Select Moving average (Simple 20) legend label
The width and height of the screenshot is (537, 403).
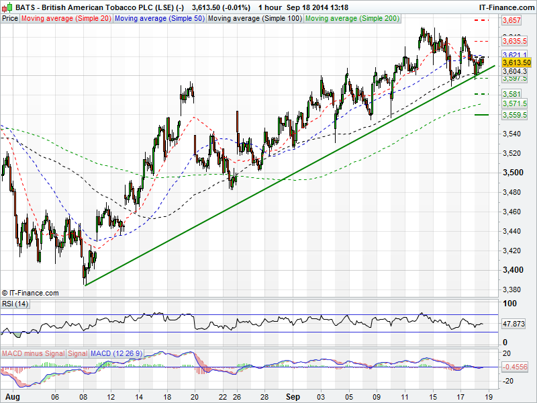tap(66, 19)
